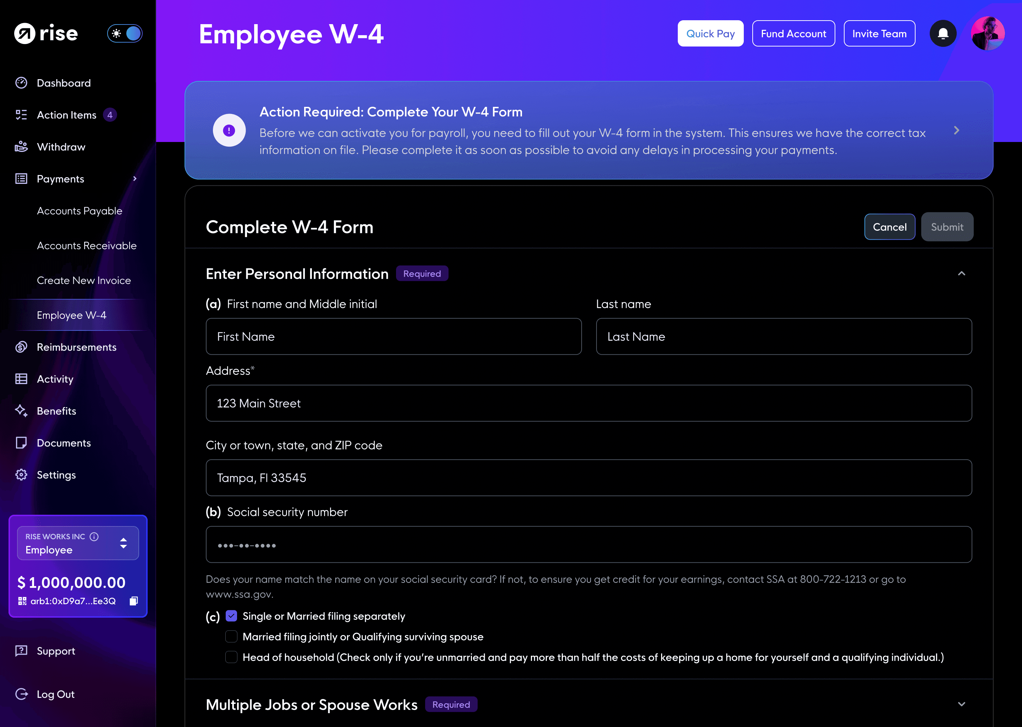Viewport: 1022px width, 727px height.
Task: Click the Withdraw hand-money icon
Action: [21, 147]
